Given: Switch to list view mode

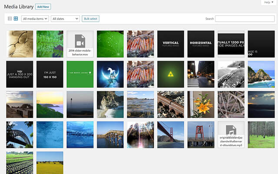Looking at the screenshot, I should point(10,18).
